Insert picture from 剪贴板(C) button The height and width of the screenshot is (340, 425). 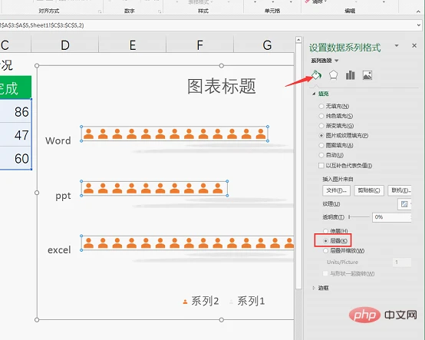click(x=369, y=190)
